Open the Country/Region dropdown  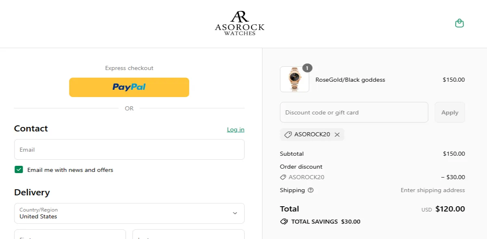point(129,213)
